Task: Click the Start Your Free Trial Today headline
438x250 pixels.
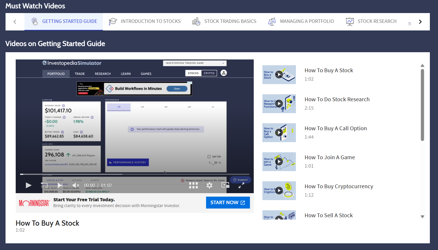Action: click(84, 200)
